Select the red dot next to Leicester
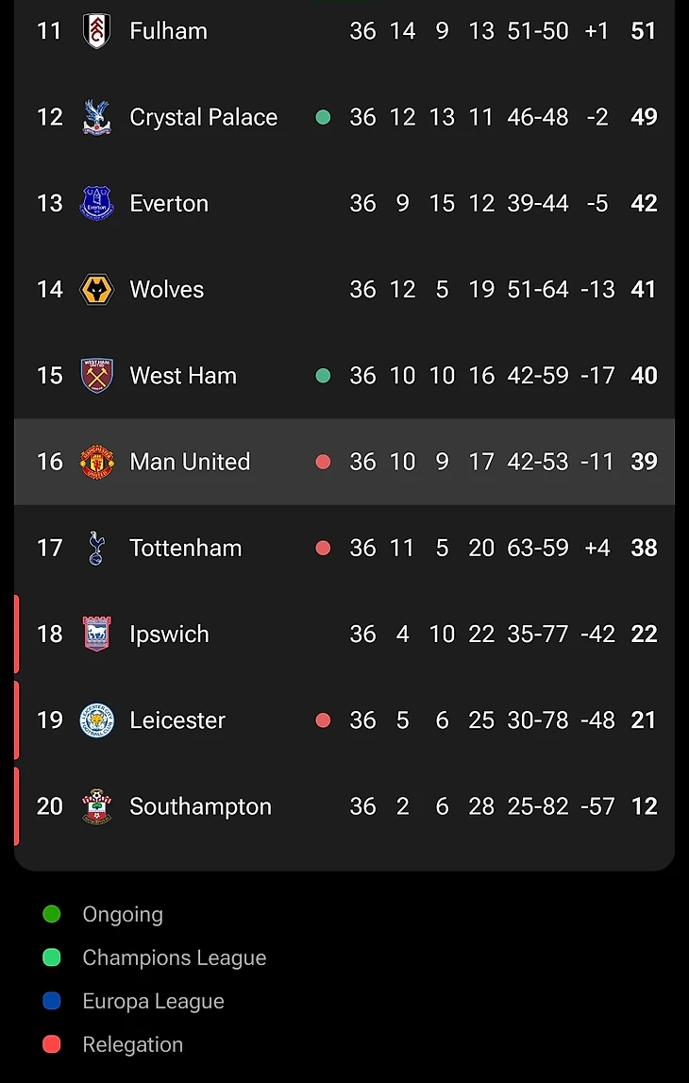Screen dimensions: 689x1083 (323, 720)
